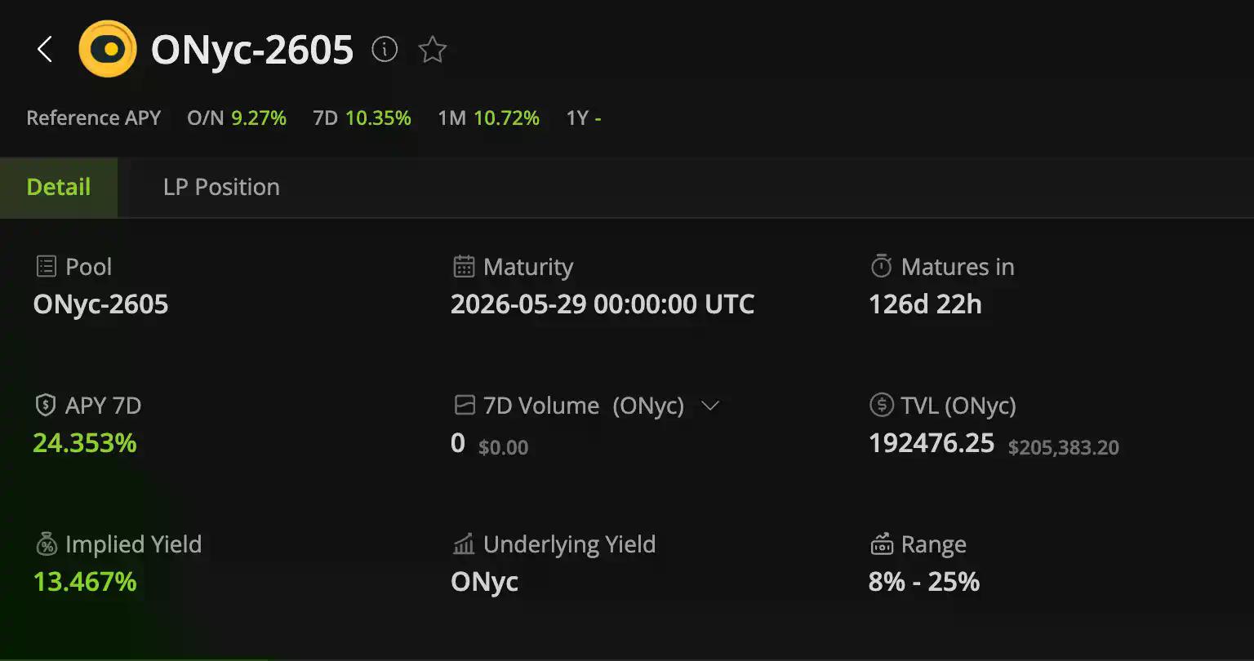Select the Detail tab

(59, 187)
